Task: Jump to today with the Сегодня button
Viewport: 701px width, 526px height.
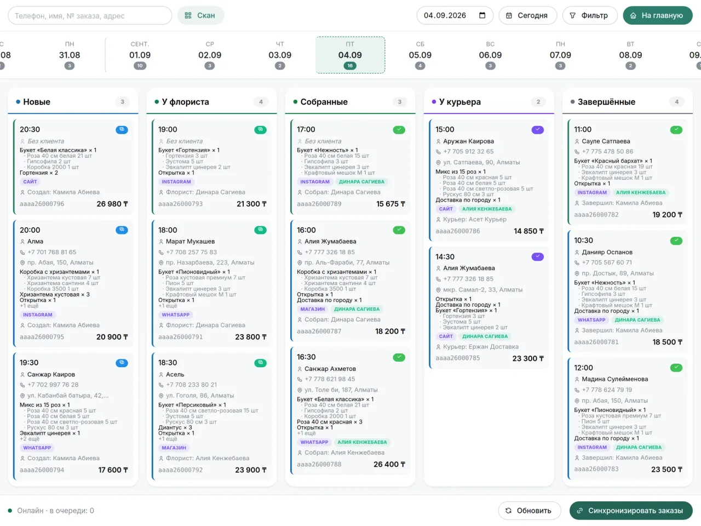Action: 527,15
